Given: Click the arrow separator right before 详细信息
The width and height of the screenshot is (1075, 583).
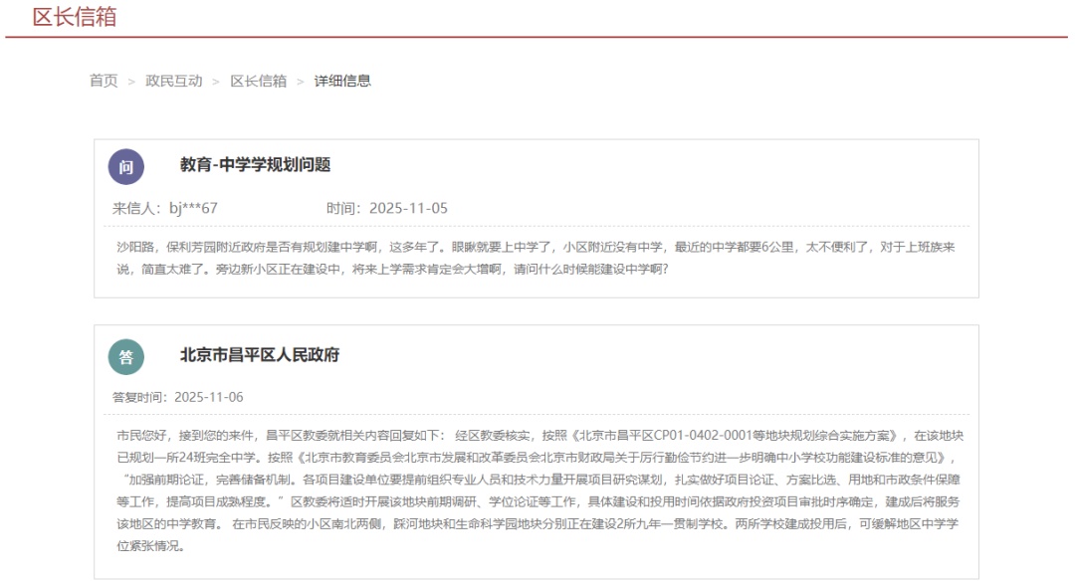Looking at the screenshot, I should [x=301, y=82].
